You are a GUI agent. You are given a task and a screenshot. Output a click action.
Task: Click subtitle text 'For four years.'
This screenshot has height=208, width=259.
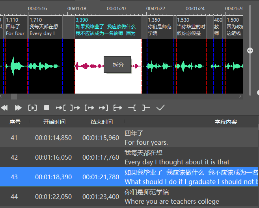(x=146, y=142)
